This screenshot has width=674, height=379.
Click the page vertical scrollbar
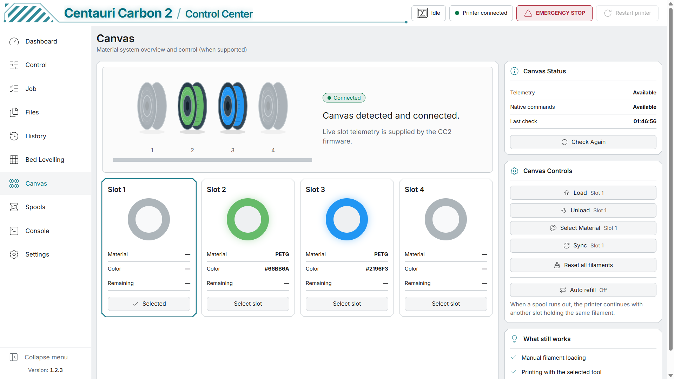[x=670, y=179]
